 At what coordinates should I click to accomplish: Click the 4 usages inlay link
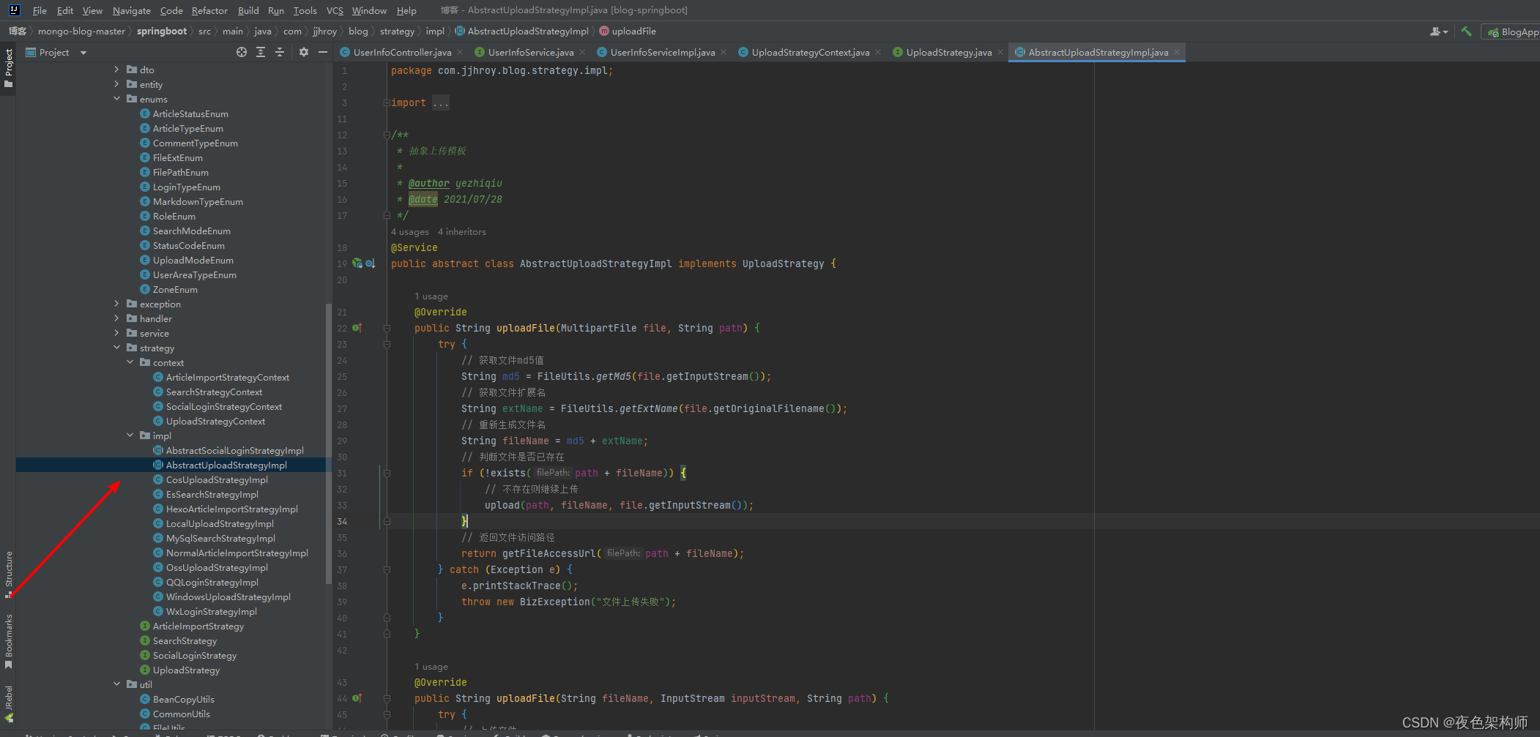tap(409, 232)
